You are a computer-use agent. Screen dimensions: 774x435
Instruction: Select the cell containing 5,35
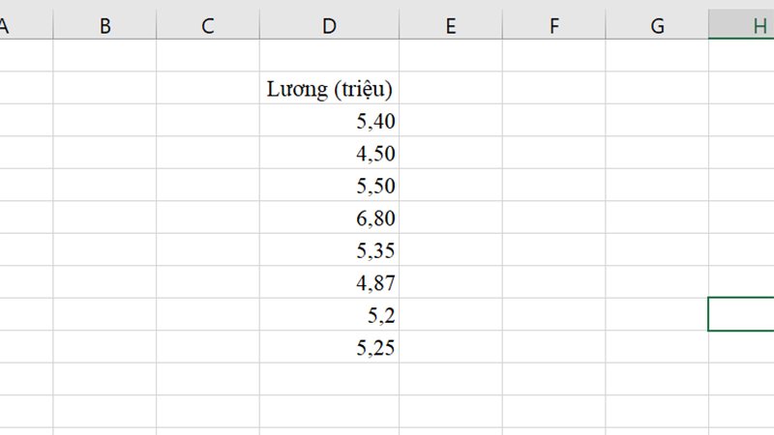(x=329, y=250)
